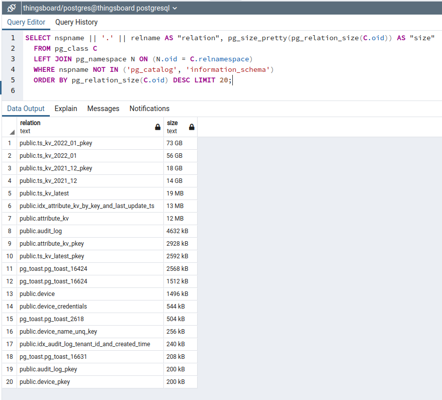Select the size column header

176,127
